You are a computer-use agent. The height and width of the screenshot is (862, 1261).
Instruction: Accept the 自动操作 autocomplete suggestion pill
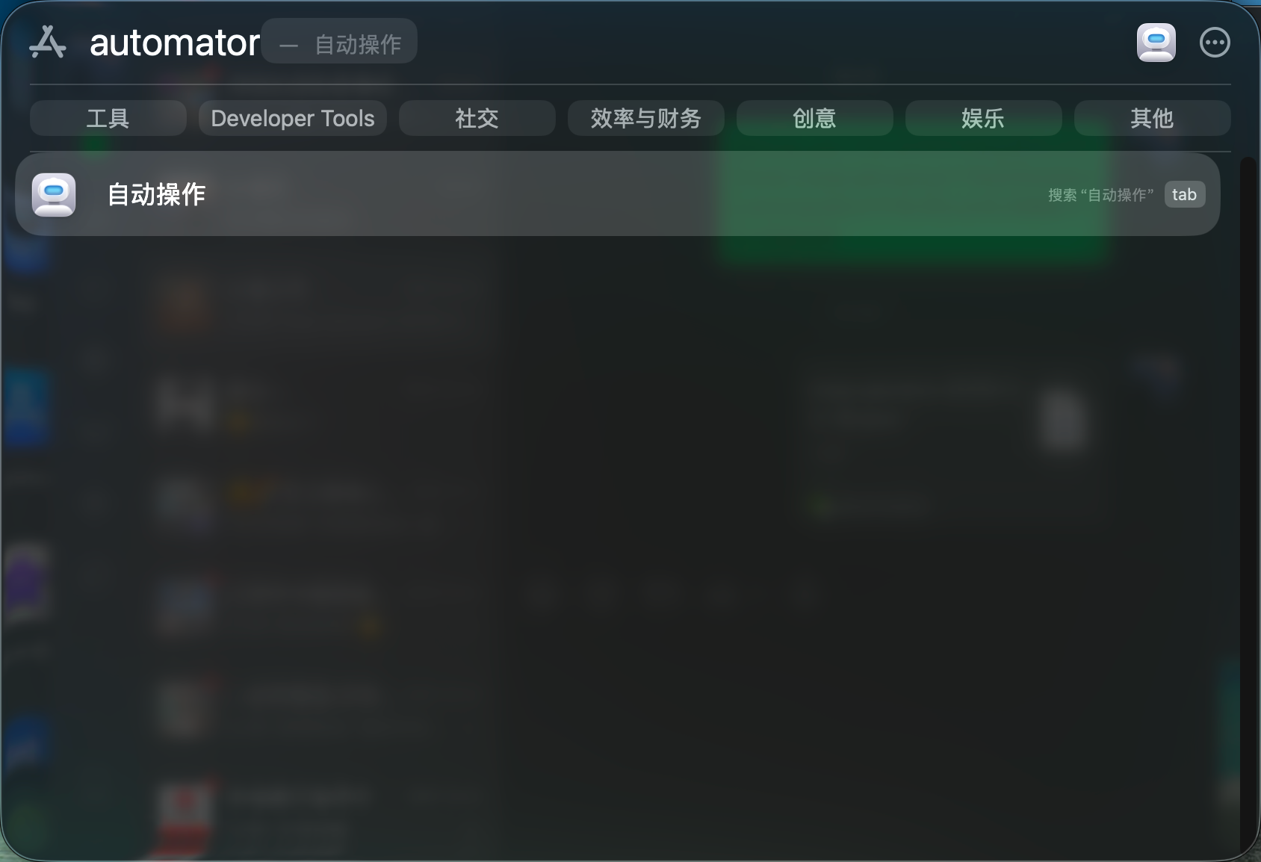340,41
